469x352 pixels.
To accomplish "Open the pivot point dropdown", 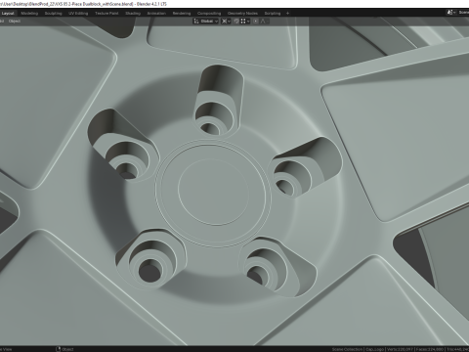I will [226, 22].
